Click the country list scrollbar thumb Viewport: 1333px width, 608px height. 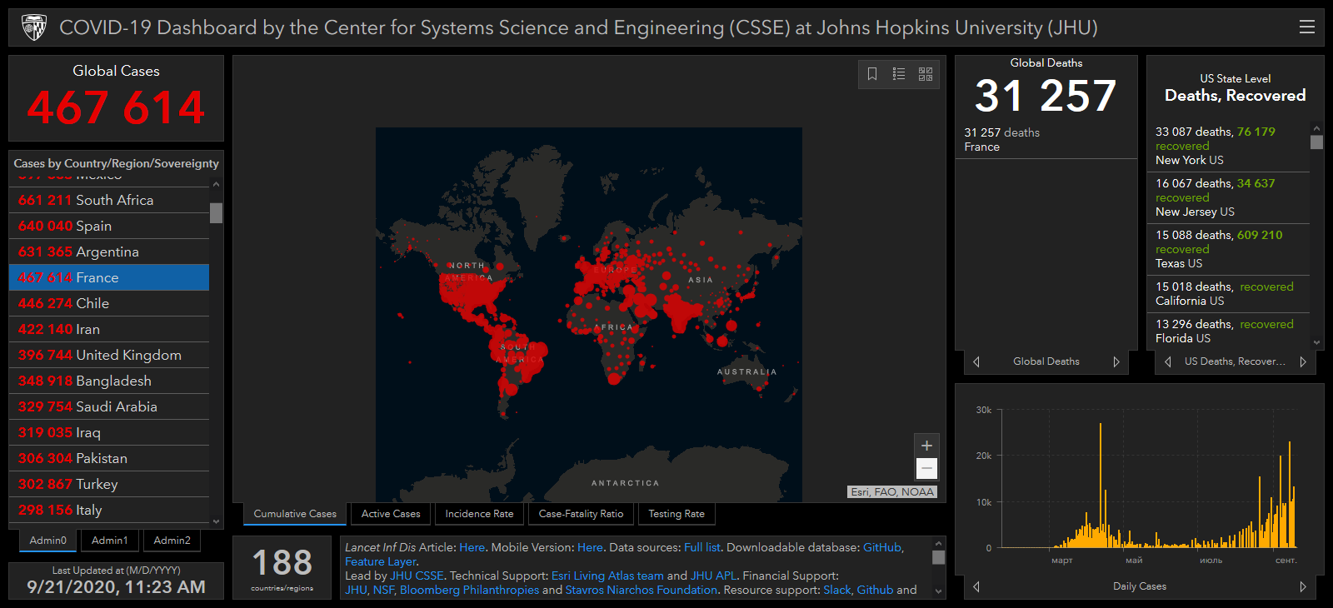tap(216, 213)
